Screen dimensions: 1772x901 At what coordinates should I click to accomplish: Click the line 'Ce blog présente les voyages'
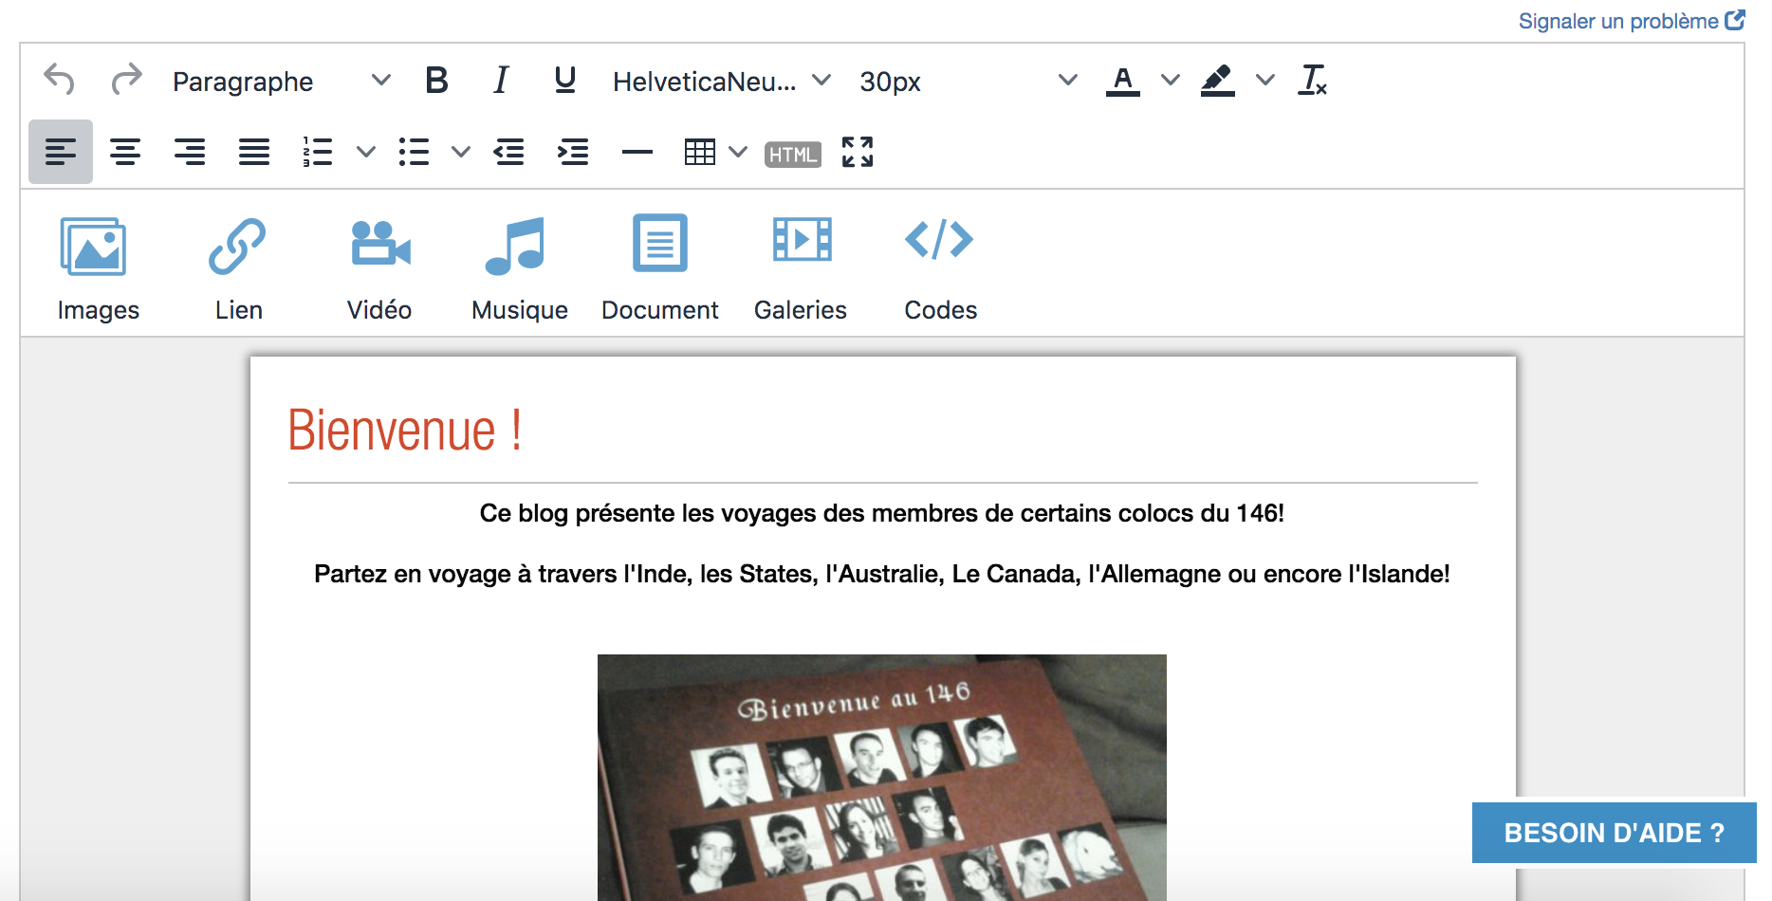(x=882, y=513)
